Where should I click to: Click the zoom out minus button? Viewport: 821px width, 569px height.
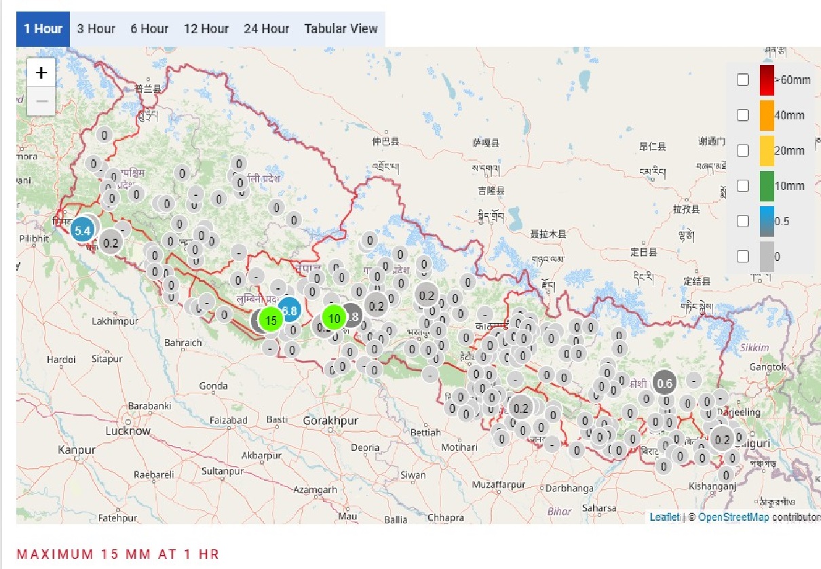41,102
